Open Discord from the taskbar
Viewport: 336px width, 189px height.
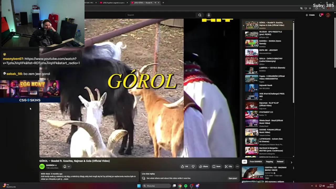(197, 186)
